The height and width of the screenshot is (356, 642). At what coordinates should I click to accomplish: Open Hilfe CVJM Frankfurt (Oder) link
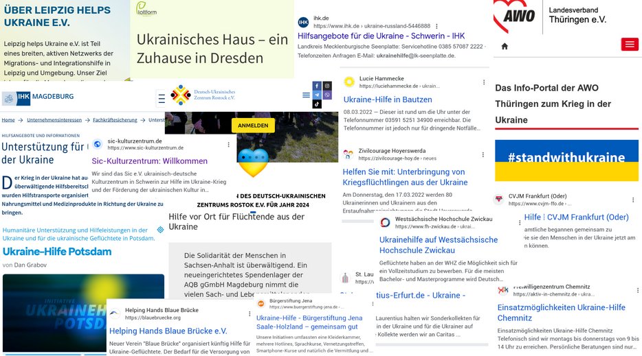point(577,217)
